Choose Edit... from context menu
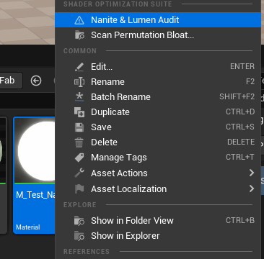The width and height of the screenshot is (264, 259). (158, 66)
